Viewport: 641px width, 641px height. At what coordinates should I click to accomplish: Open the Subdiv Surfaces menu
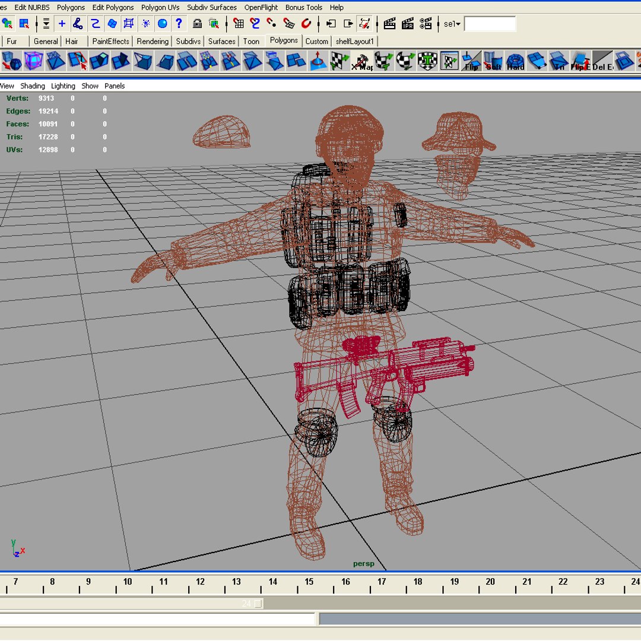(212, 7)
